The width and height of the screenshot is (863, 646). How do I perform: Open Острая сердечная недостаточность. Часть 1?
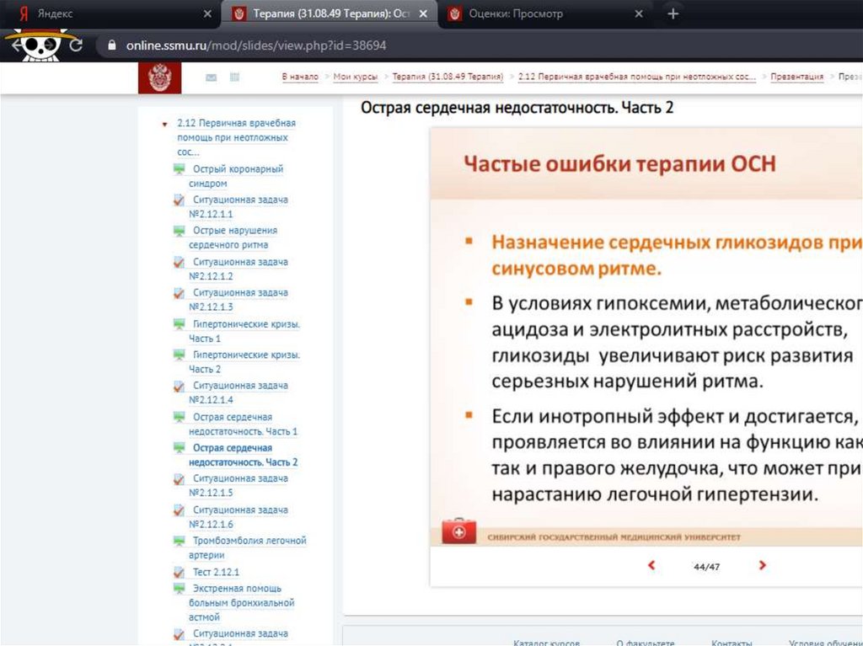tap(243, 424)
